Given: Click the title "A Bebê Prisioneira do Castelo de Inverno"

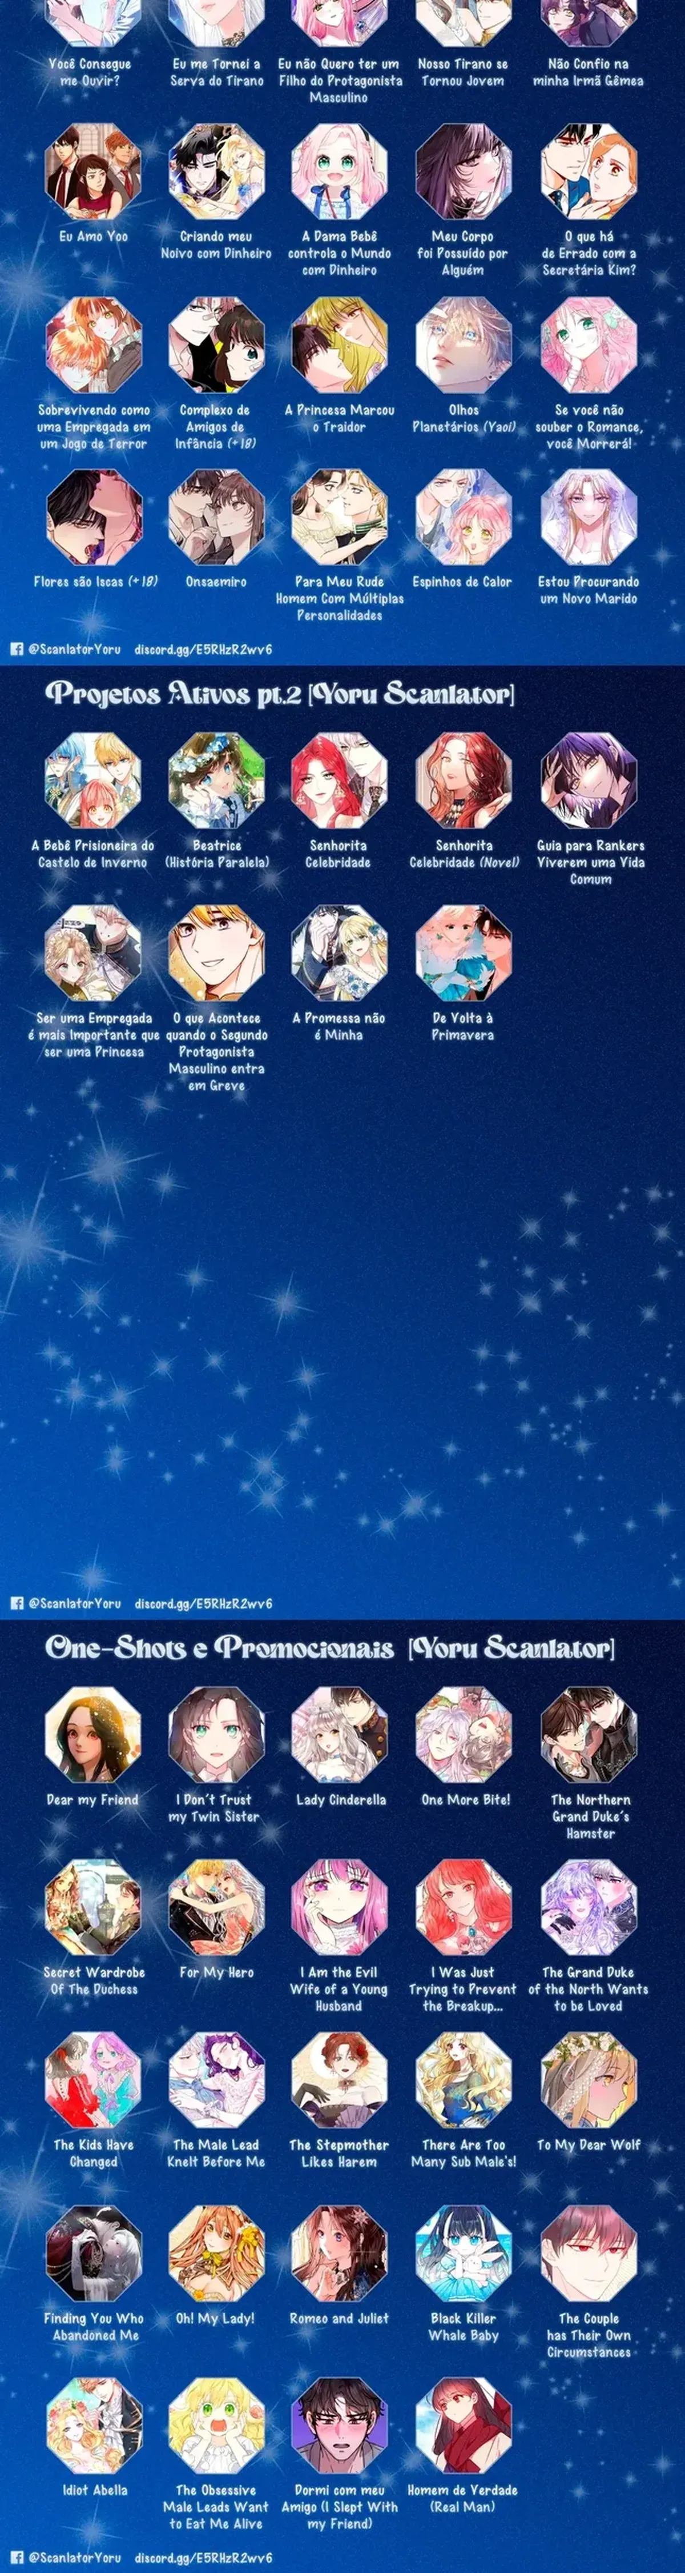Looking at the screenshot, I should (x=93, y=854).
